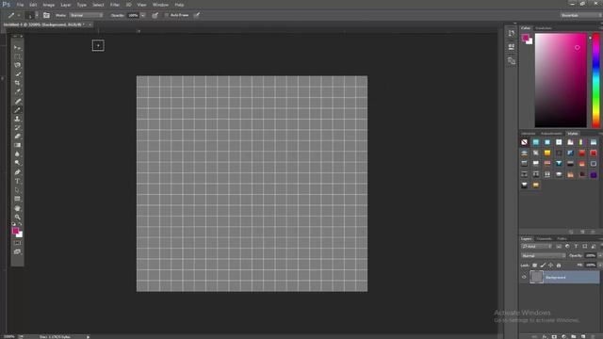This screenshot has height=339, width=603.
Task: Select the Pen tool
Action: 17,172
